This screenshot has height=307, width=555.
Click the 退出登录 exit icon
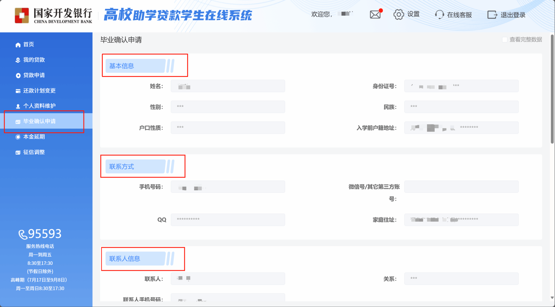point(492,15)
